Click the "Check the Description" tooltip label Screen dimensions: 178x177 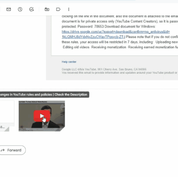(71, 94)
